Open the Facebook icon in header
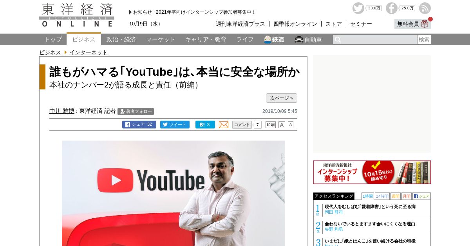 [x=391, y=8]
